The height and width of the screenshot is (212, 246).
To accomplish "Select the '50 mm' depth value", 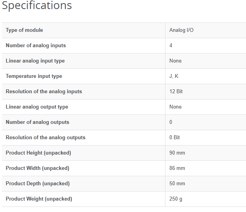I will tap(177, 184).
